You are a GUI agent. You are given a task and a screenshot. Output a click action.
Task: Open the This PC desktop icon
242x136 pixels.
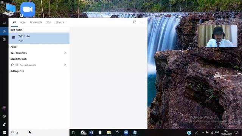pos(9,9)
